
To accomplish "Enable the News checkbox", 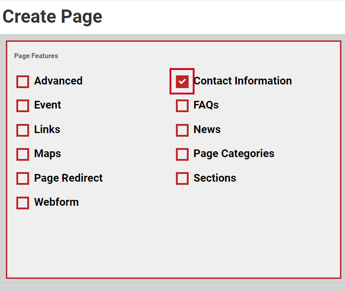I will tap(182, 130).
